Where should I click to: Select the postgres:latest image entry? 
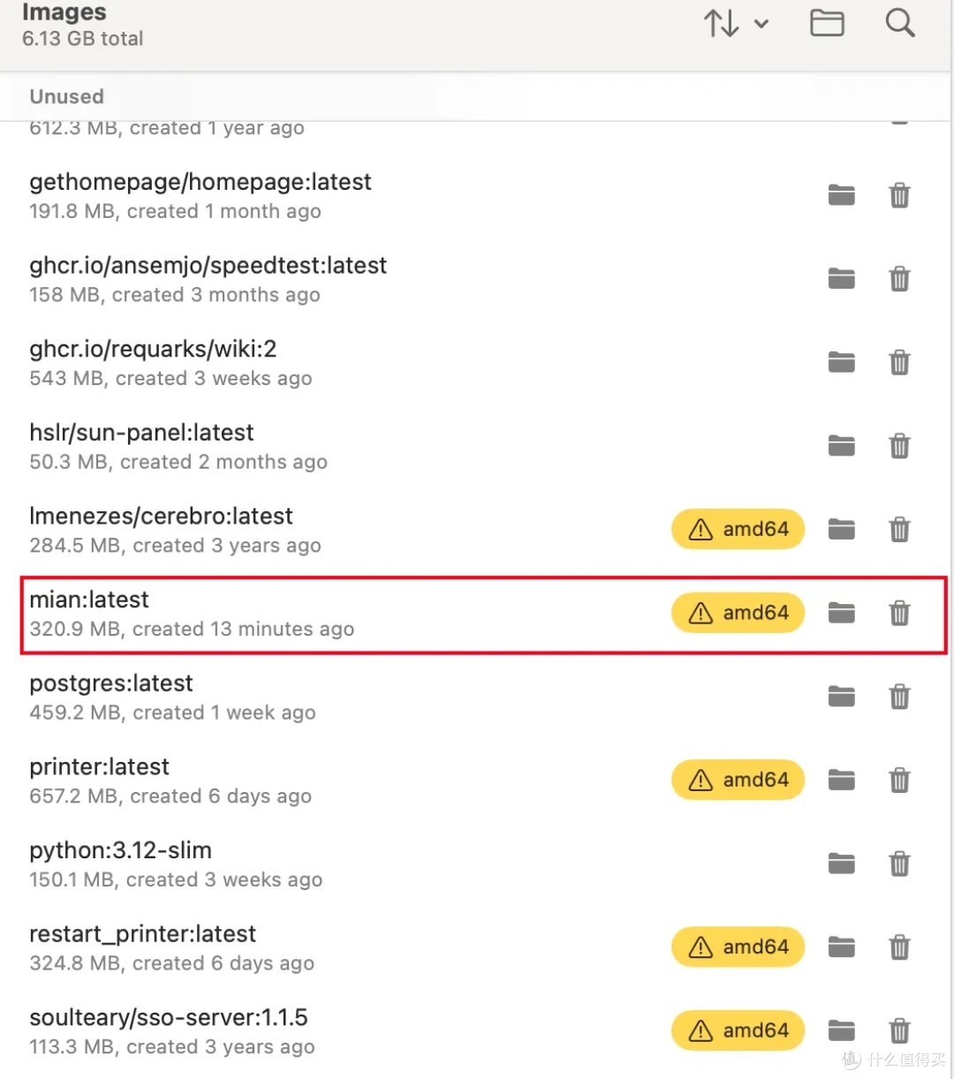pos(477,697)
